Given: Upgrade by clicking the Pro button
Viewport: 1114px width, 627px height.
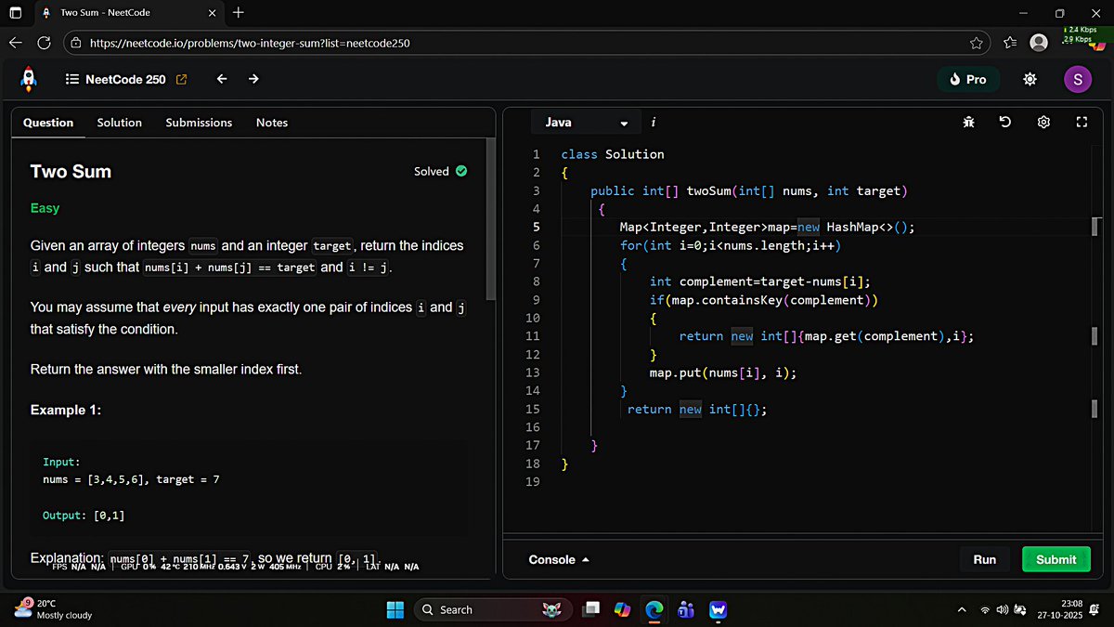Looking at the screenshot, I should 968,79.
